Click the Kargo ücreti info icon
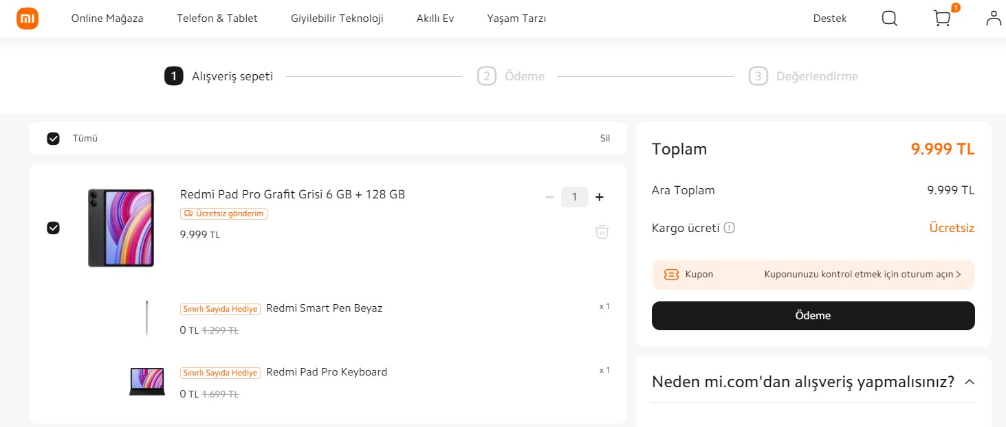Screen dimensions: 1006x427 tap(730, 228)
